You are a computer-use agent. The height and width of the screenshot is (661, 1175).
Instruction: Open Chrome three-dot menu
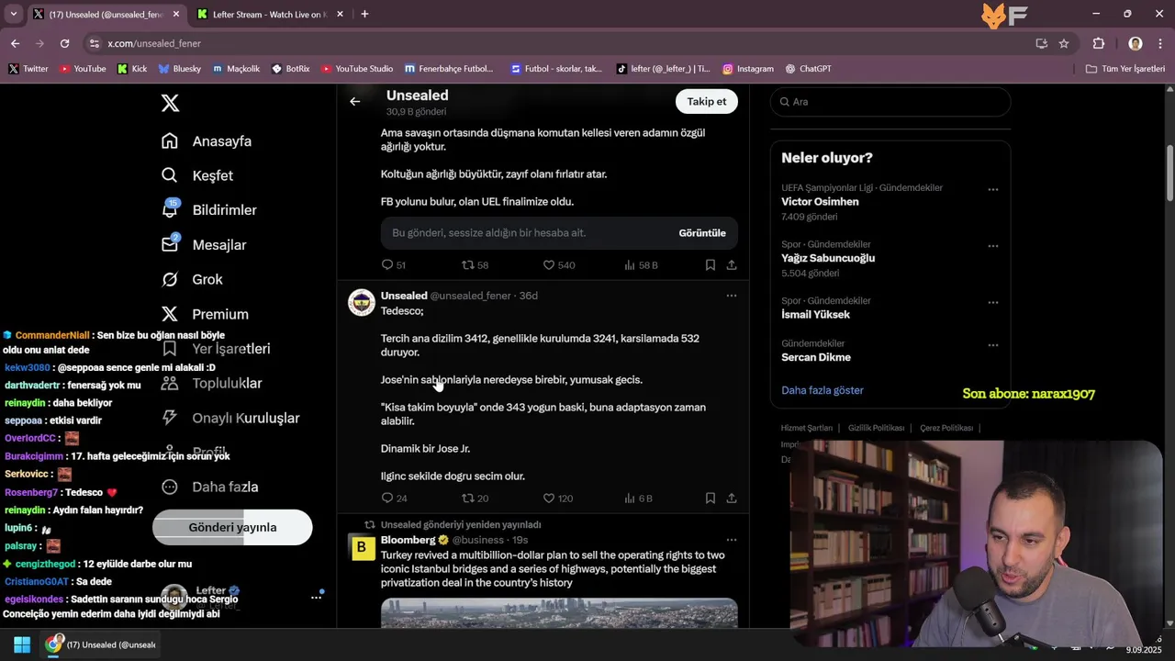1160,43
